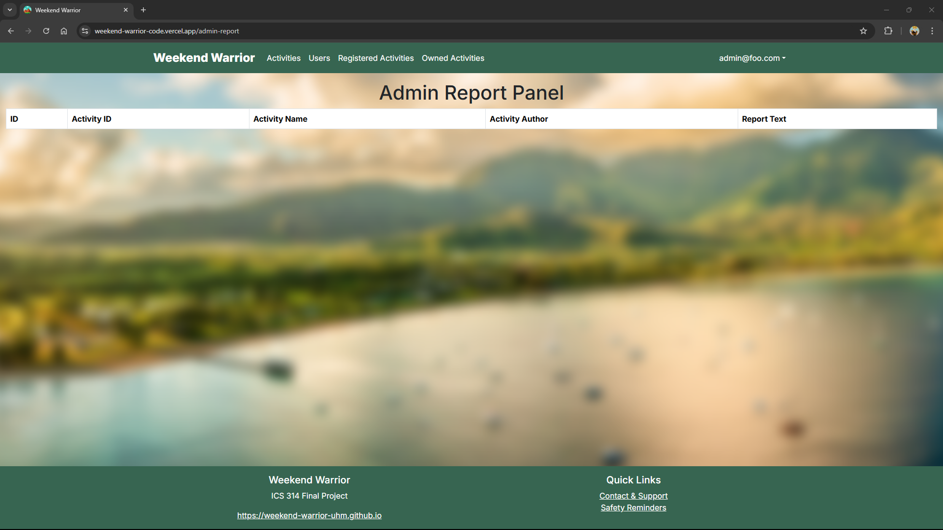This screenshot has height=530, width=943.
Task: Click the home button in browser toolbar
Action: 63,30
